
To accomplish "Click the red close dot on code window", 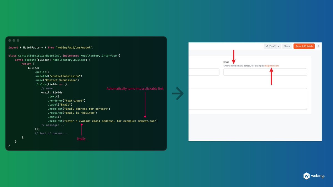I will (10, 40).
